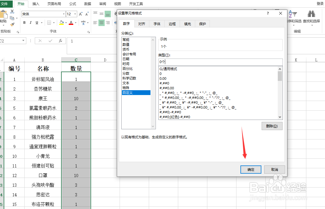Expand font color dropdown arrow
The width and height of the screenshot is (325, 209).
76,23
